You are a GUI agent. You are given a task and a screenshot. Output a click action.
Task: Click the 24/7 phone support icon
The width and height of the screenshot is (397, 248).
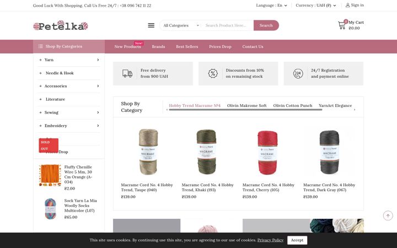click(x=298, y=73)
